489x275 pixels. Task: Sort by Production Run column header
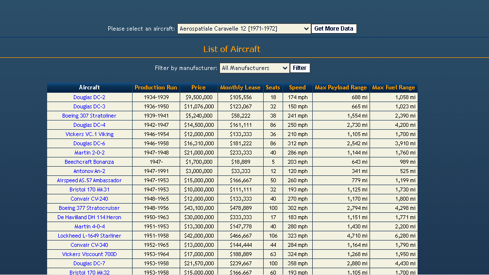pos(155,88)
